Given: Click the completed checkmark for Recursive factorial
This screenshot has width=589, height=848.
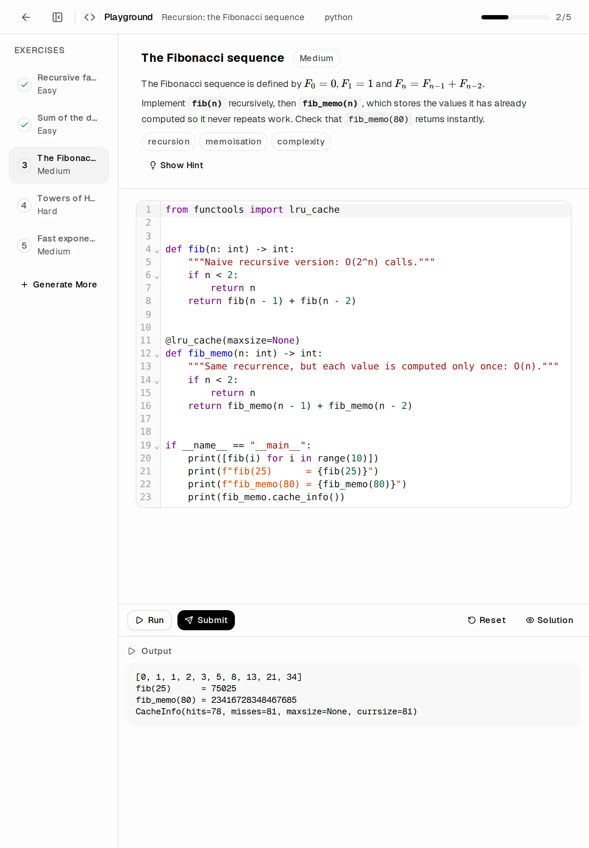Looking at the screenshot, I should [x=24, y=84].
